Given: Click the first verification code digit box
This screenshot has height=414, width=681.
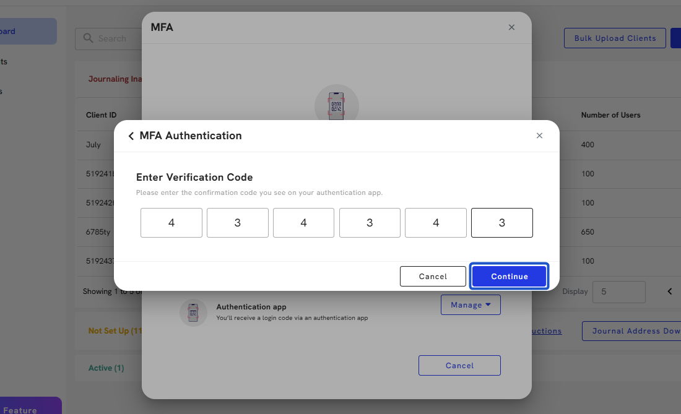Looking at the screenshot, I should coord(171,223).
